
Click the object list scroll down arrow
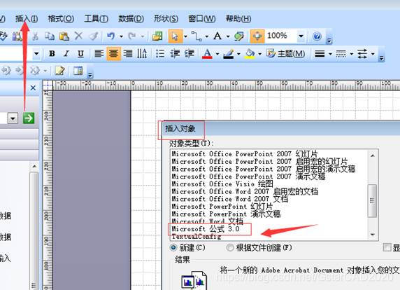coord(373,234)
